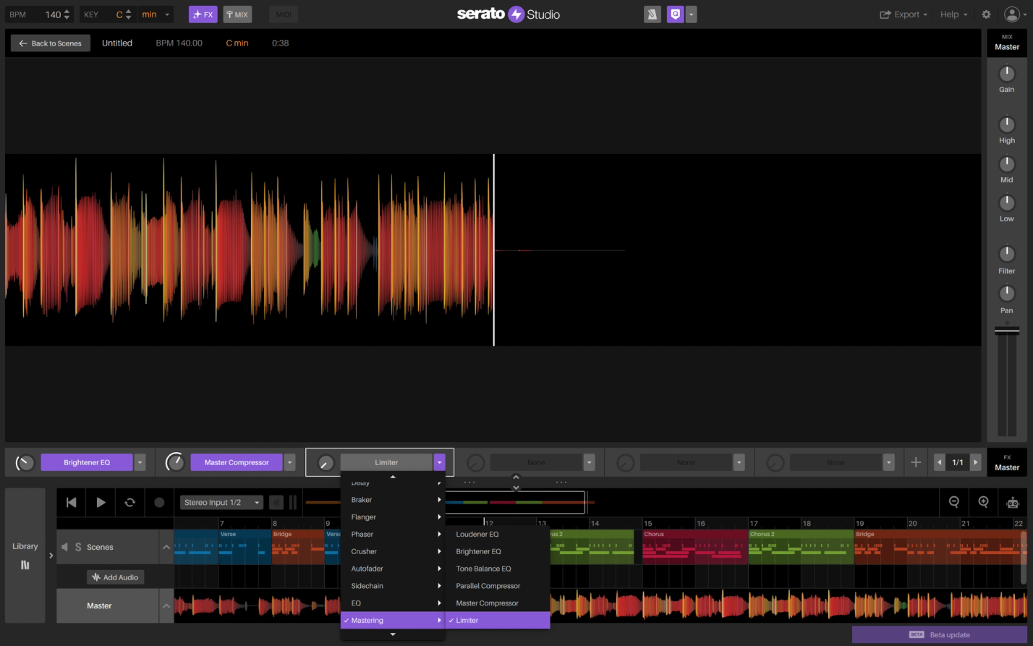The width and height of the screenshot is (1033, 646).
Task: Zoom out of the timeline
Action: pos(953,502)
